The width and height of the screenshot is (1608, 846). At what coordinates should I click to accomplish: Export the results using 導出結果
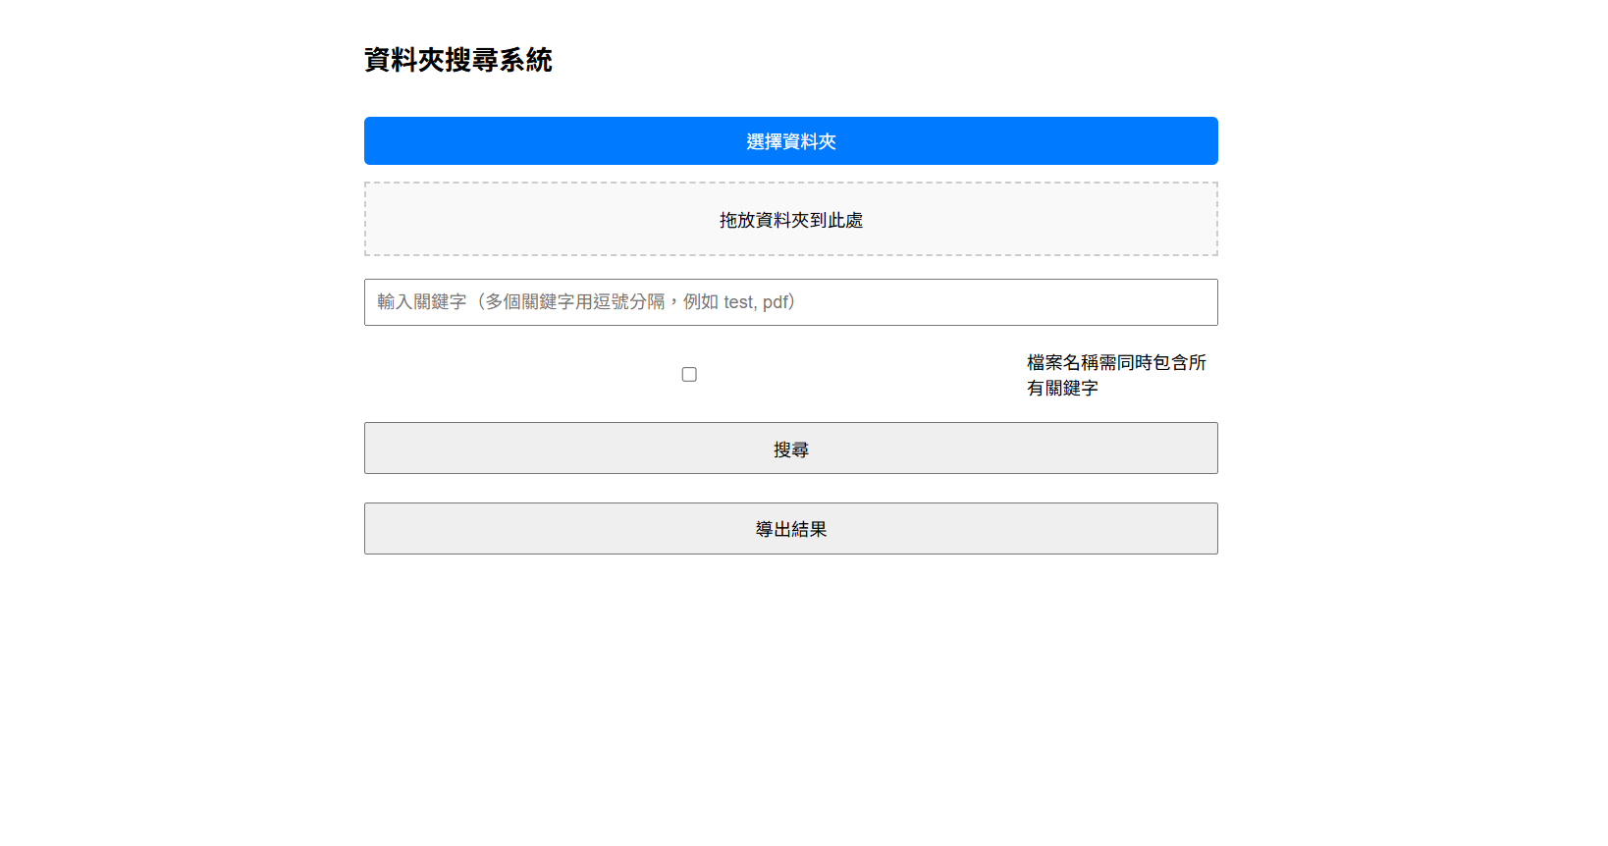tap(790, 529)
